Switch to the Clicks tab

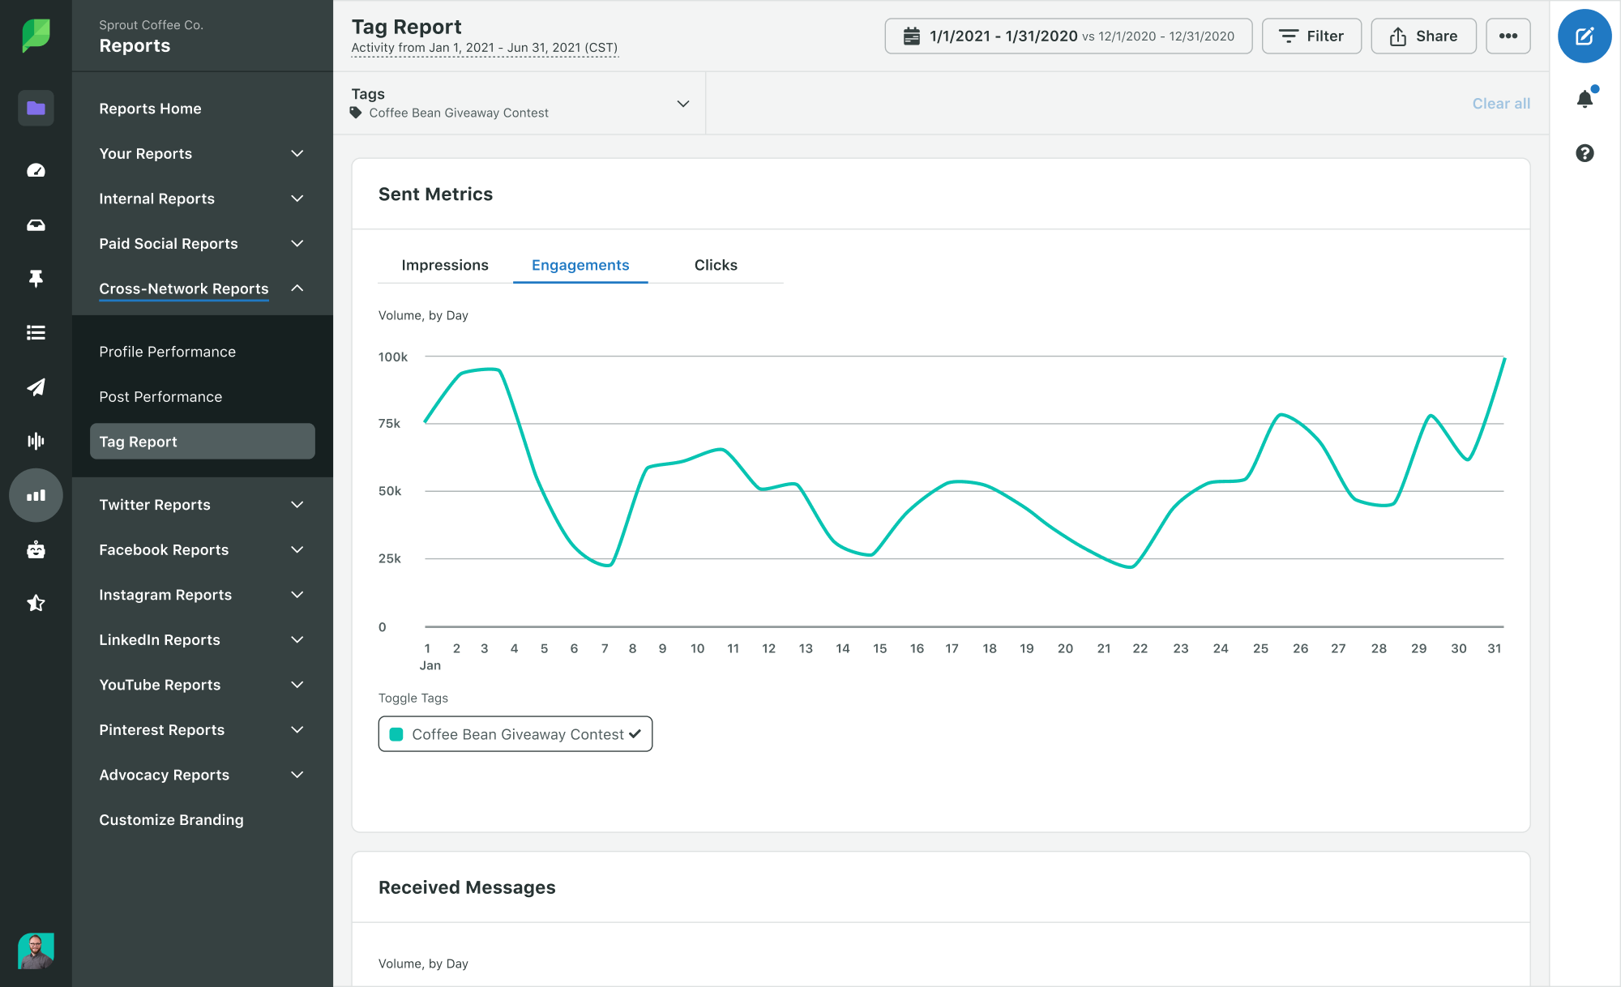[x=715, y=265]
